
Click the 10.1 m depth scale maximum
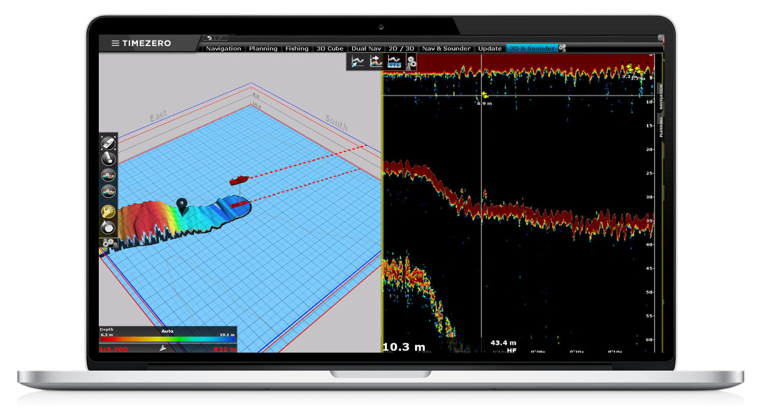(x=227, y=335)
